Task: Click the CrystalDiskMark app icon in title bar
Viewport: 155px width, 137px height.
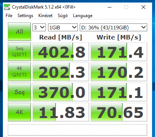Action: tap(7, 7)
